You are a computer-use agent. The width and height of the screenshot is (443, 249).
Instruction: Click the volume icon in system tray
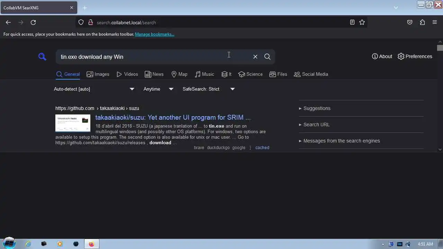(408, 244)
